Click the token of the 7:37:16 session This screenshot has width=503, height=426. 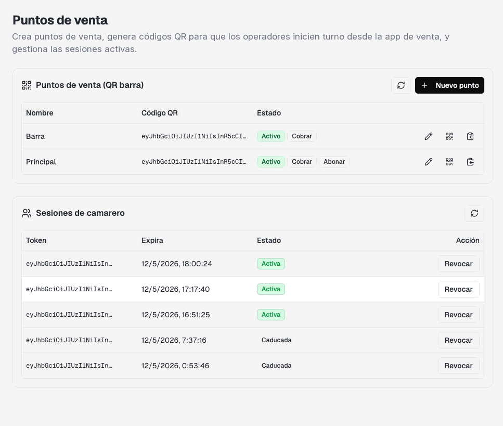point(69,340)
